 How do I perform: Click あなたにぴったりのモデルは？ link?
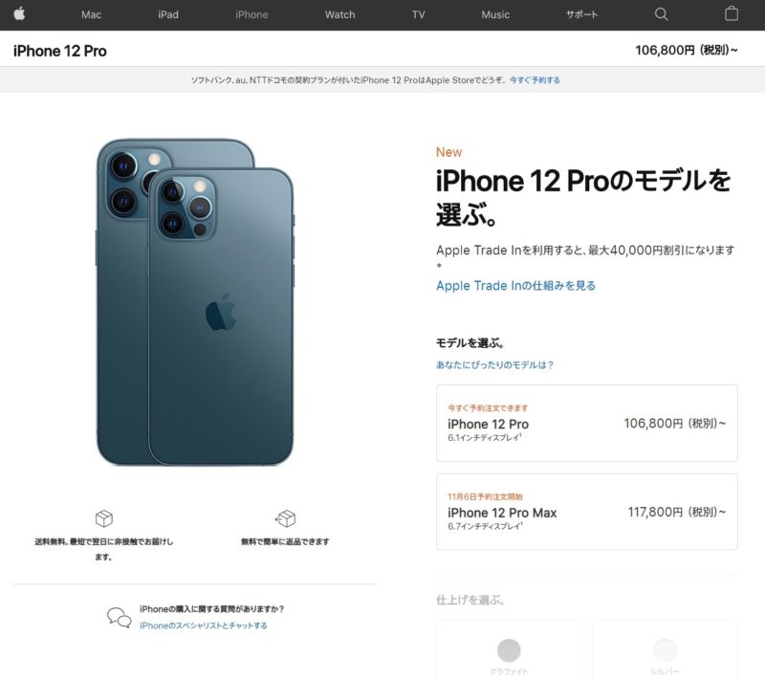point(494,365)
